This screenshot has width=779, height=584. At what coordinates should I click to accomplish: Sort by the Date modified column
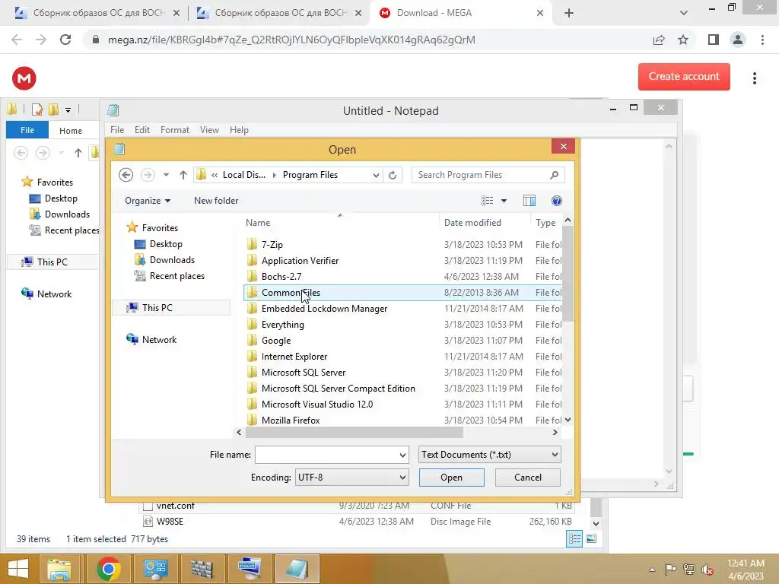[x=472, y=223]
